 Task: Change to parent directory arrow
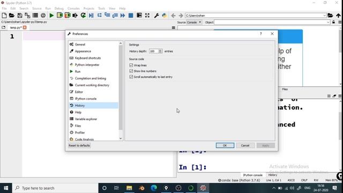coord(338,16)
